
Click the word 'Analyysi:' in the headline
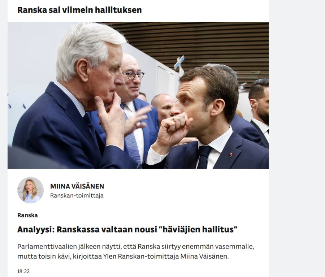36,230
